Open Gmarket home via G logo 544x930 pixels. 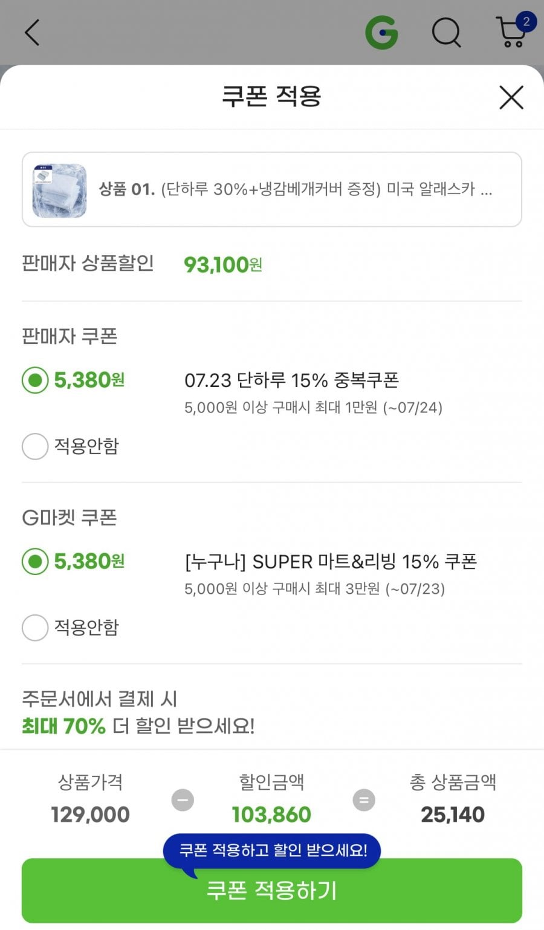coord(382,32)
